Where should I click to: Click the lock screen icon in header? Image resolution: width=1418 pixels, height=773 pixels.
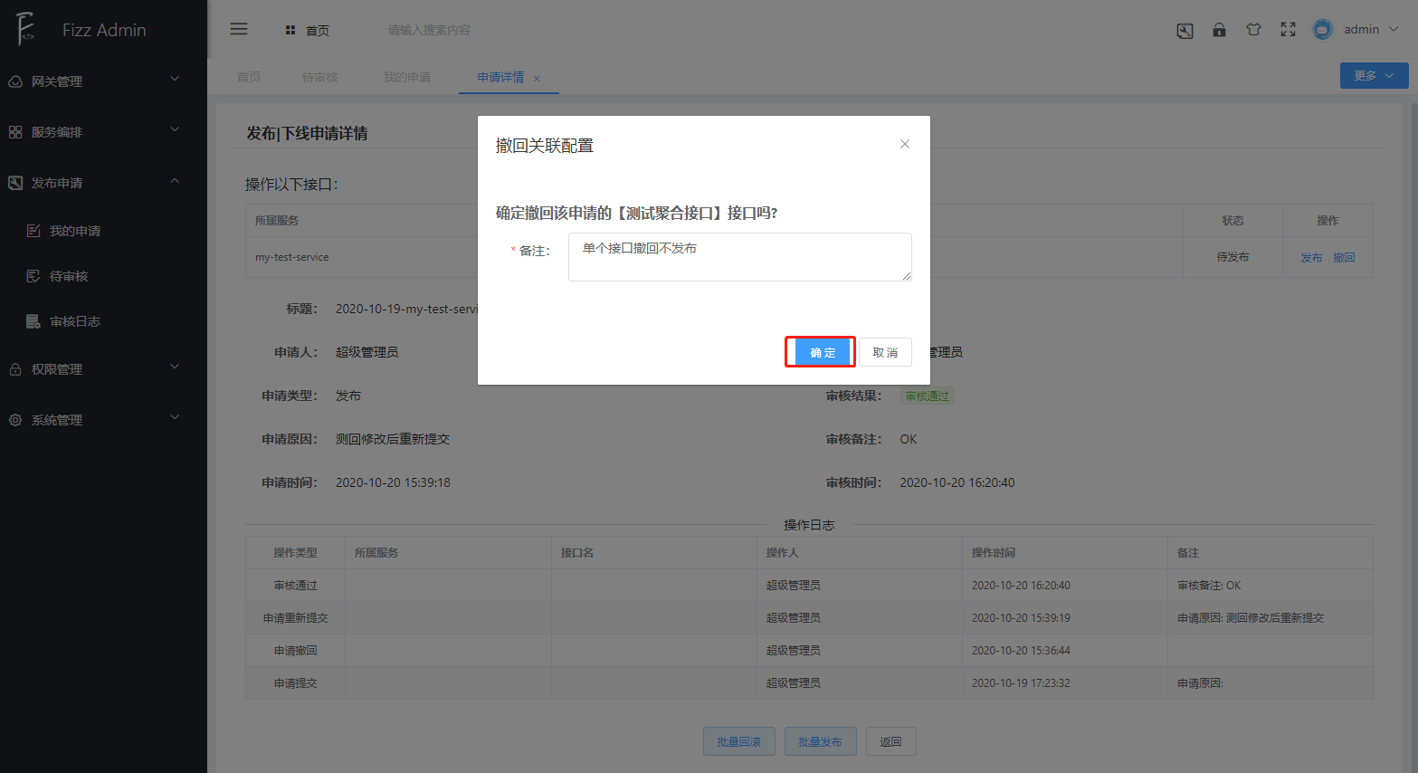[x=1219, y=29]
